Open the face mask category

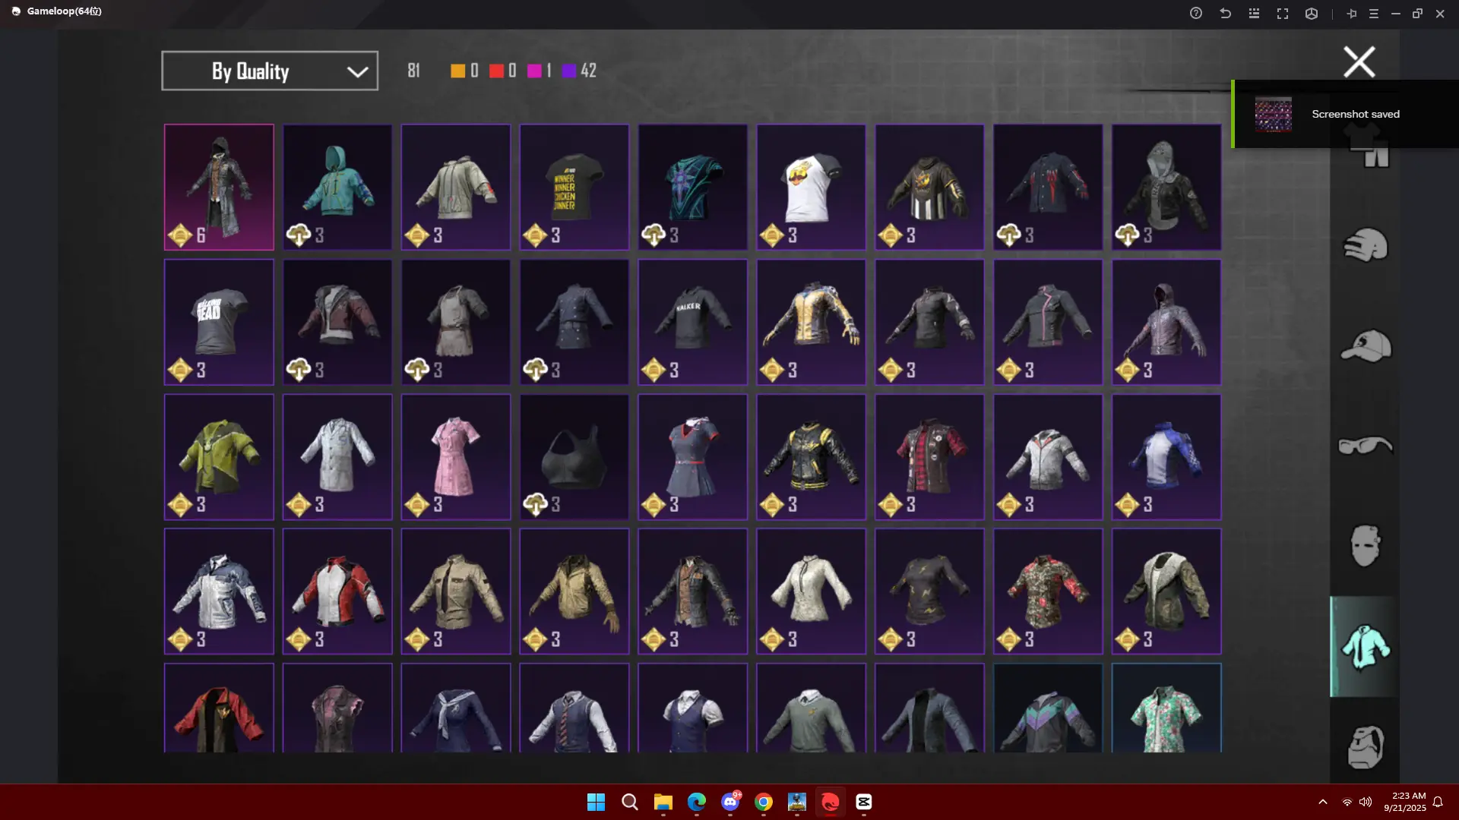point(1365,545)
